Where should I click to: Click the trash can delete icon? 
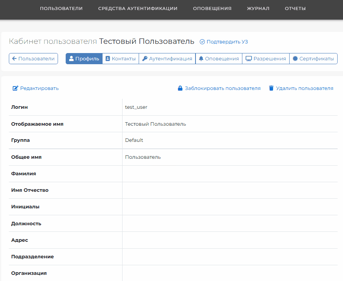271,88
